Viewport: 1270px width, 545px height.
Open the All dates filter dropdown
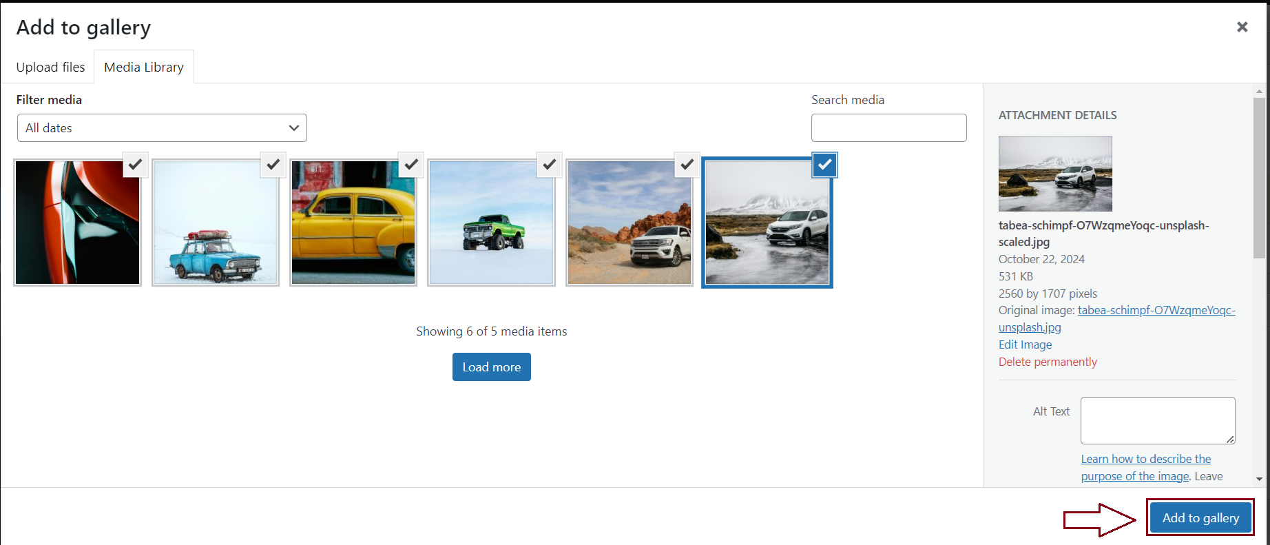pos(162,128)
